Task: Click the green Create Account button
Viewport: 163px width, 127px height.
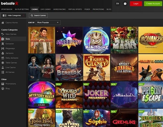Action: 153,4
